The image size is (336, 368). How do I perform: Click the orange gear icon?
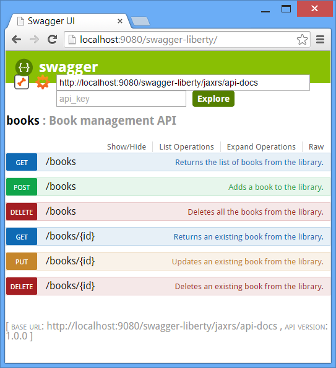point(43,82)
